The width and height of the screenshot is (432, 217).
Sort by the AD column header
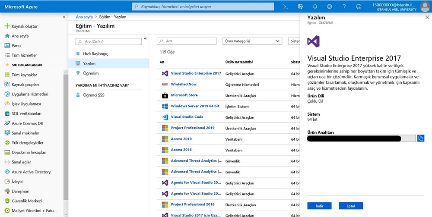pos(162,62)
